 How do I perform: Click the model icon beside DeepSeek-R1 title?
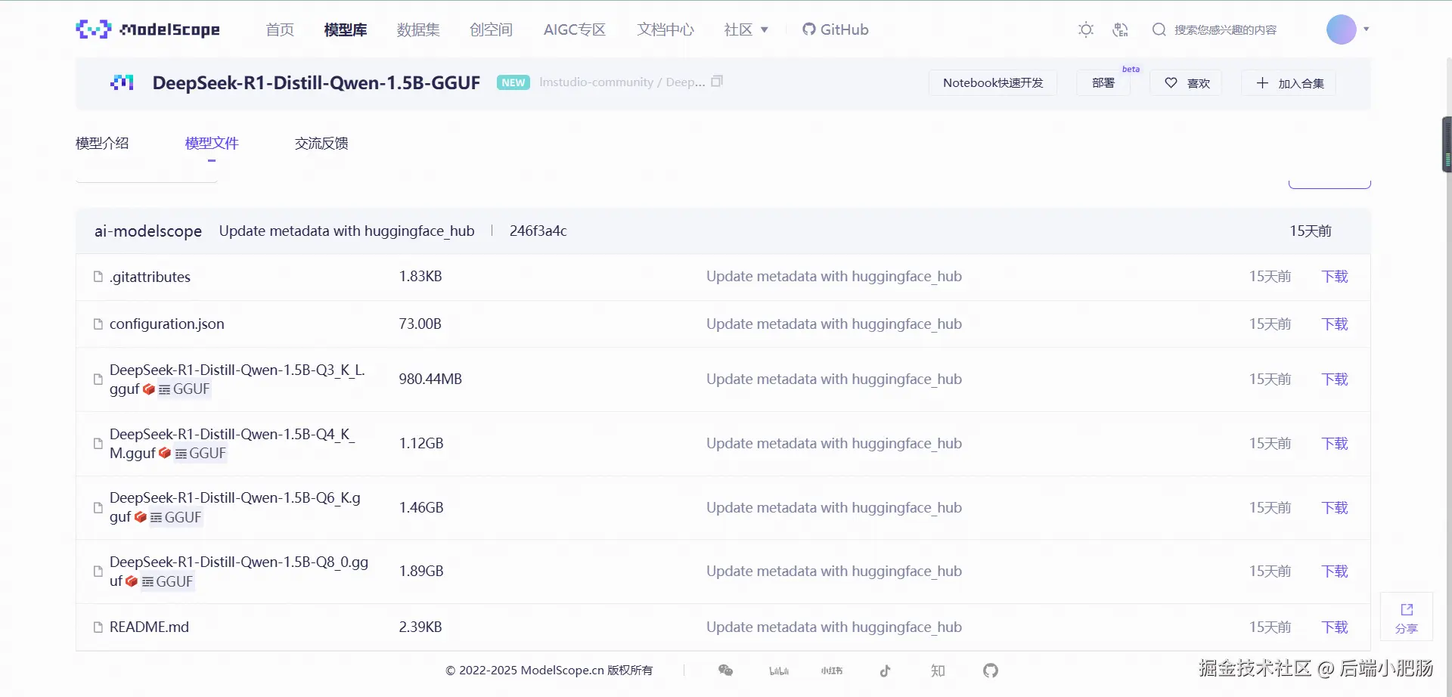click(123, 82)
